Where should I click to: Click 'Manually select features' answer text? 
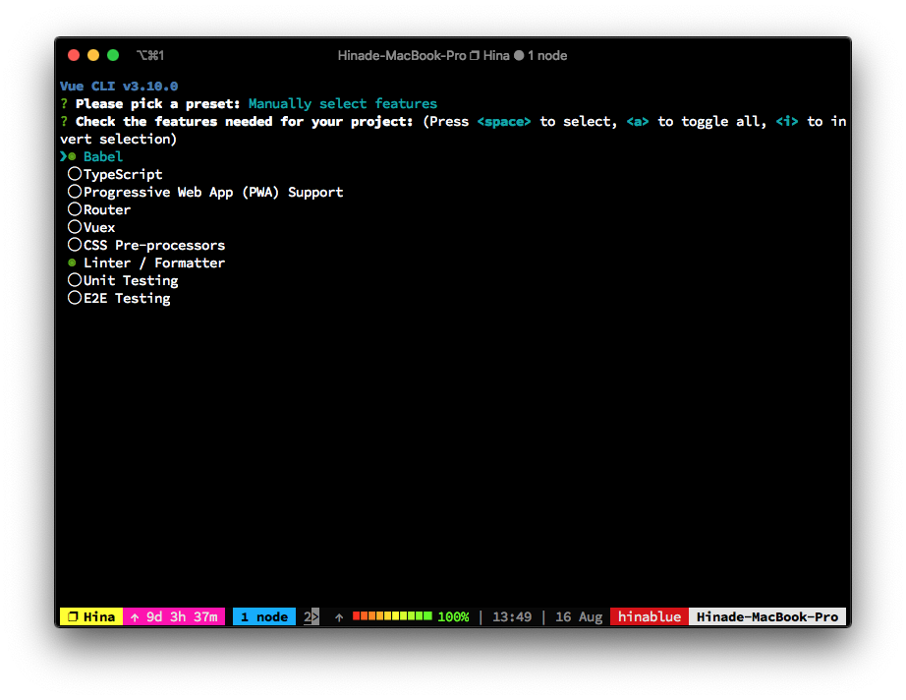pyautogui.click(x=343, y=104)
